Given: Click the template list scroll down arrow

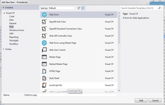Looking at the screenshot, I should pos(119,90).
